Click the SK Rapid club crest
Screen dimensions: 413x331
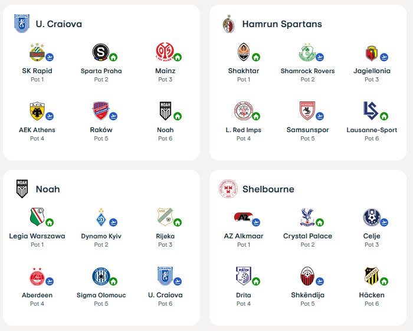coord(37,53)
